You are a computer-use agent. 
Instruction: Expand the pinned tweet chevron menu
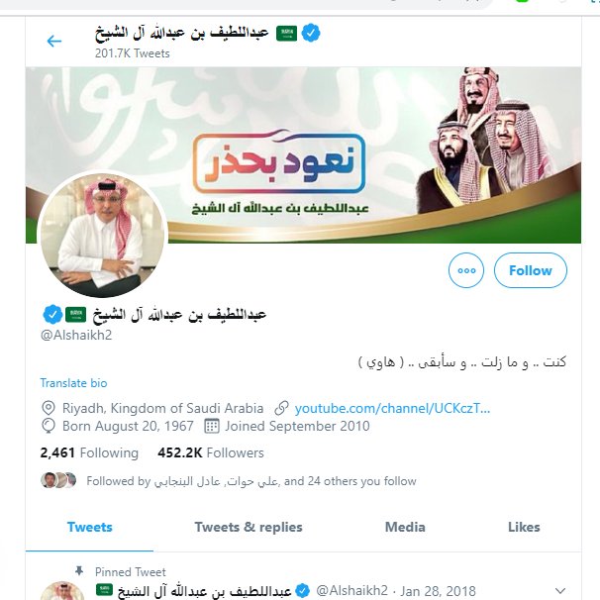coord(560,590)
